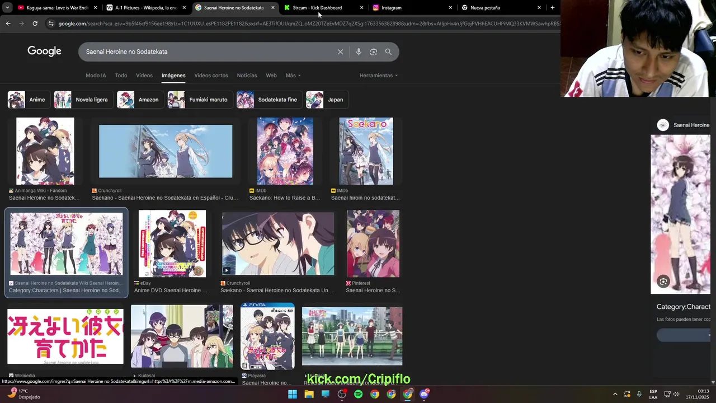Screen dimensions: 716x403
Task: Open Discord from the taskbar
Action: pos(424,394)
